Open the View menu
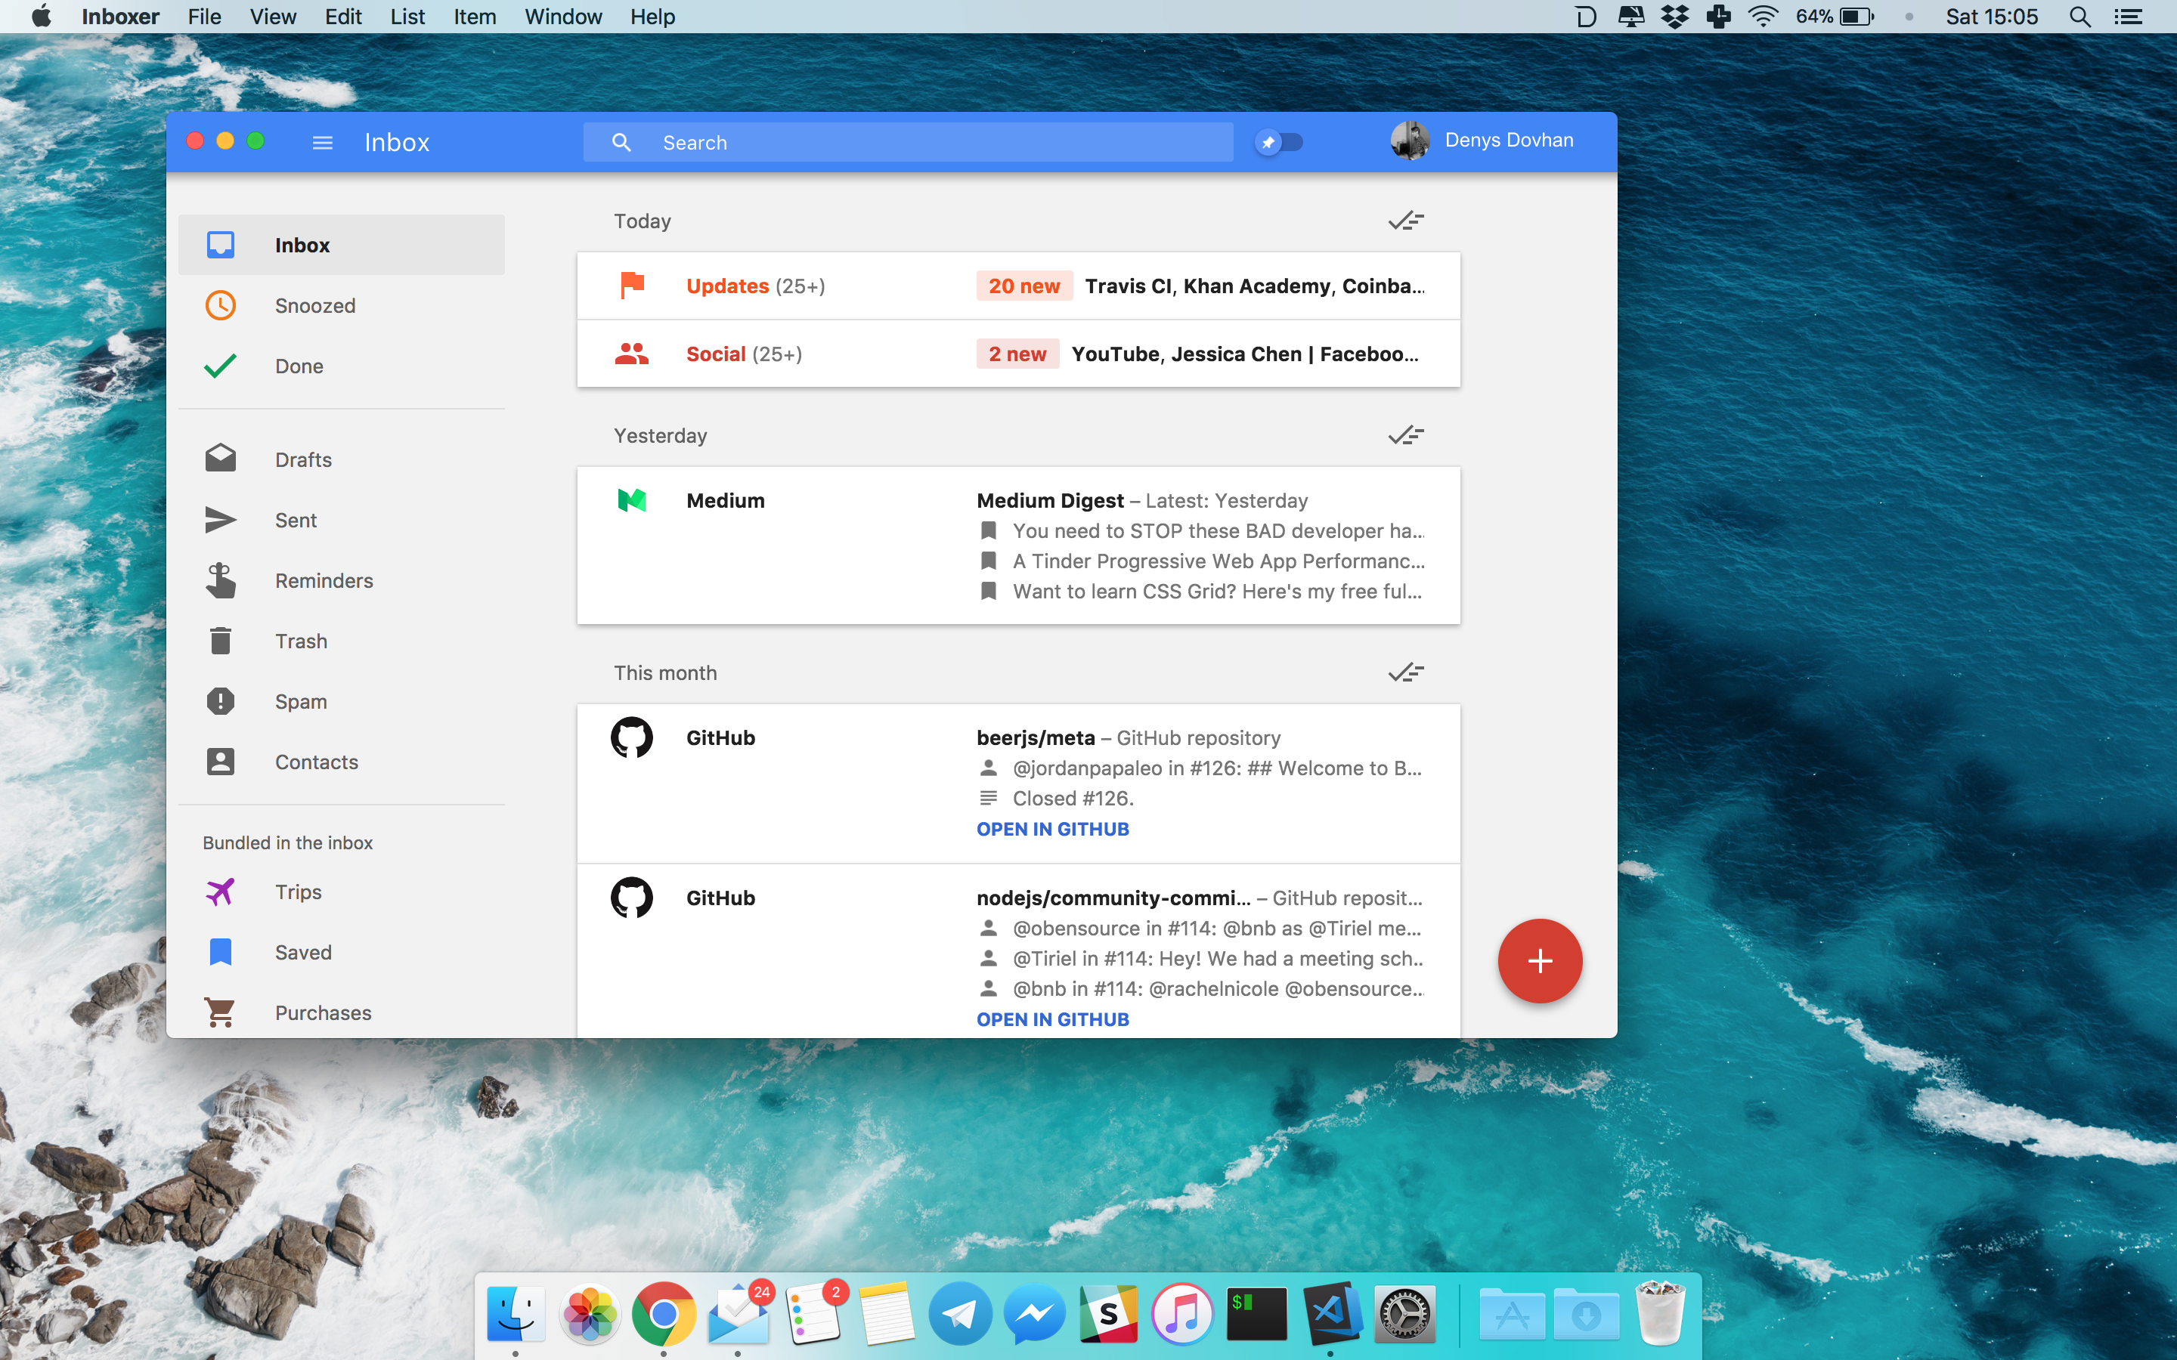This screenshot has height=1360, width=2177. (x=273, y=16)
